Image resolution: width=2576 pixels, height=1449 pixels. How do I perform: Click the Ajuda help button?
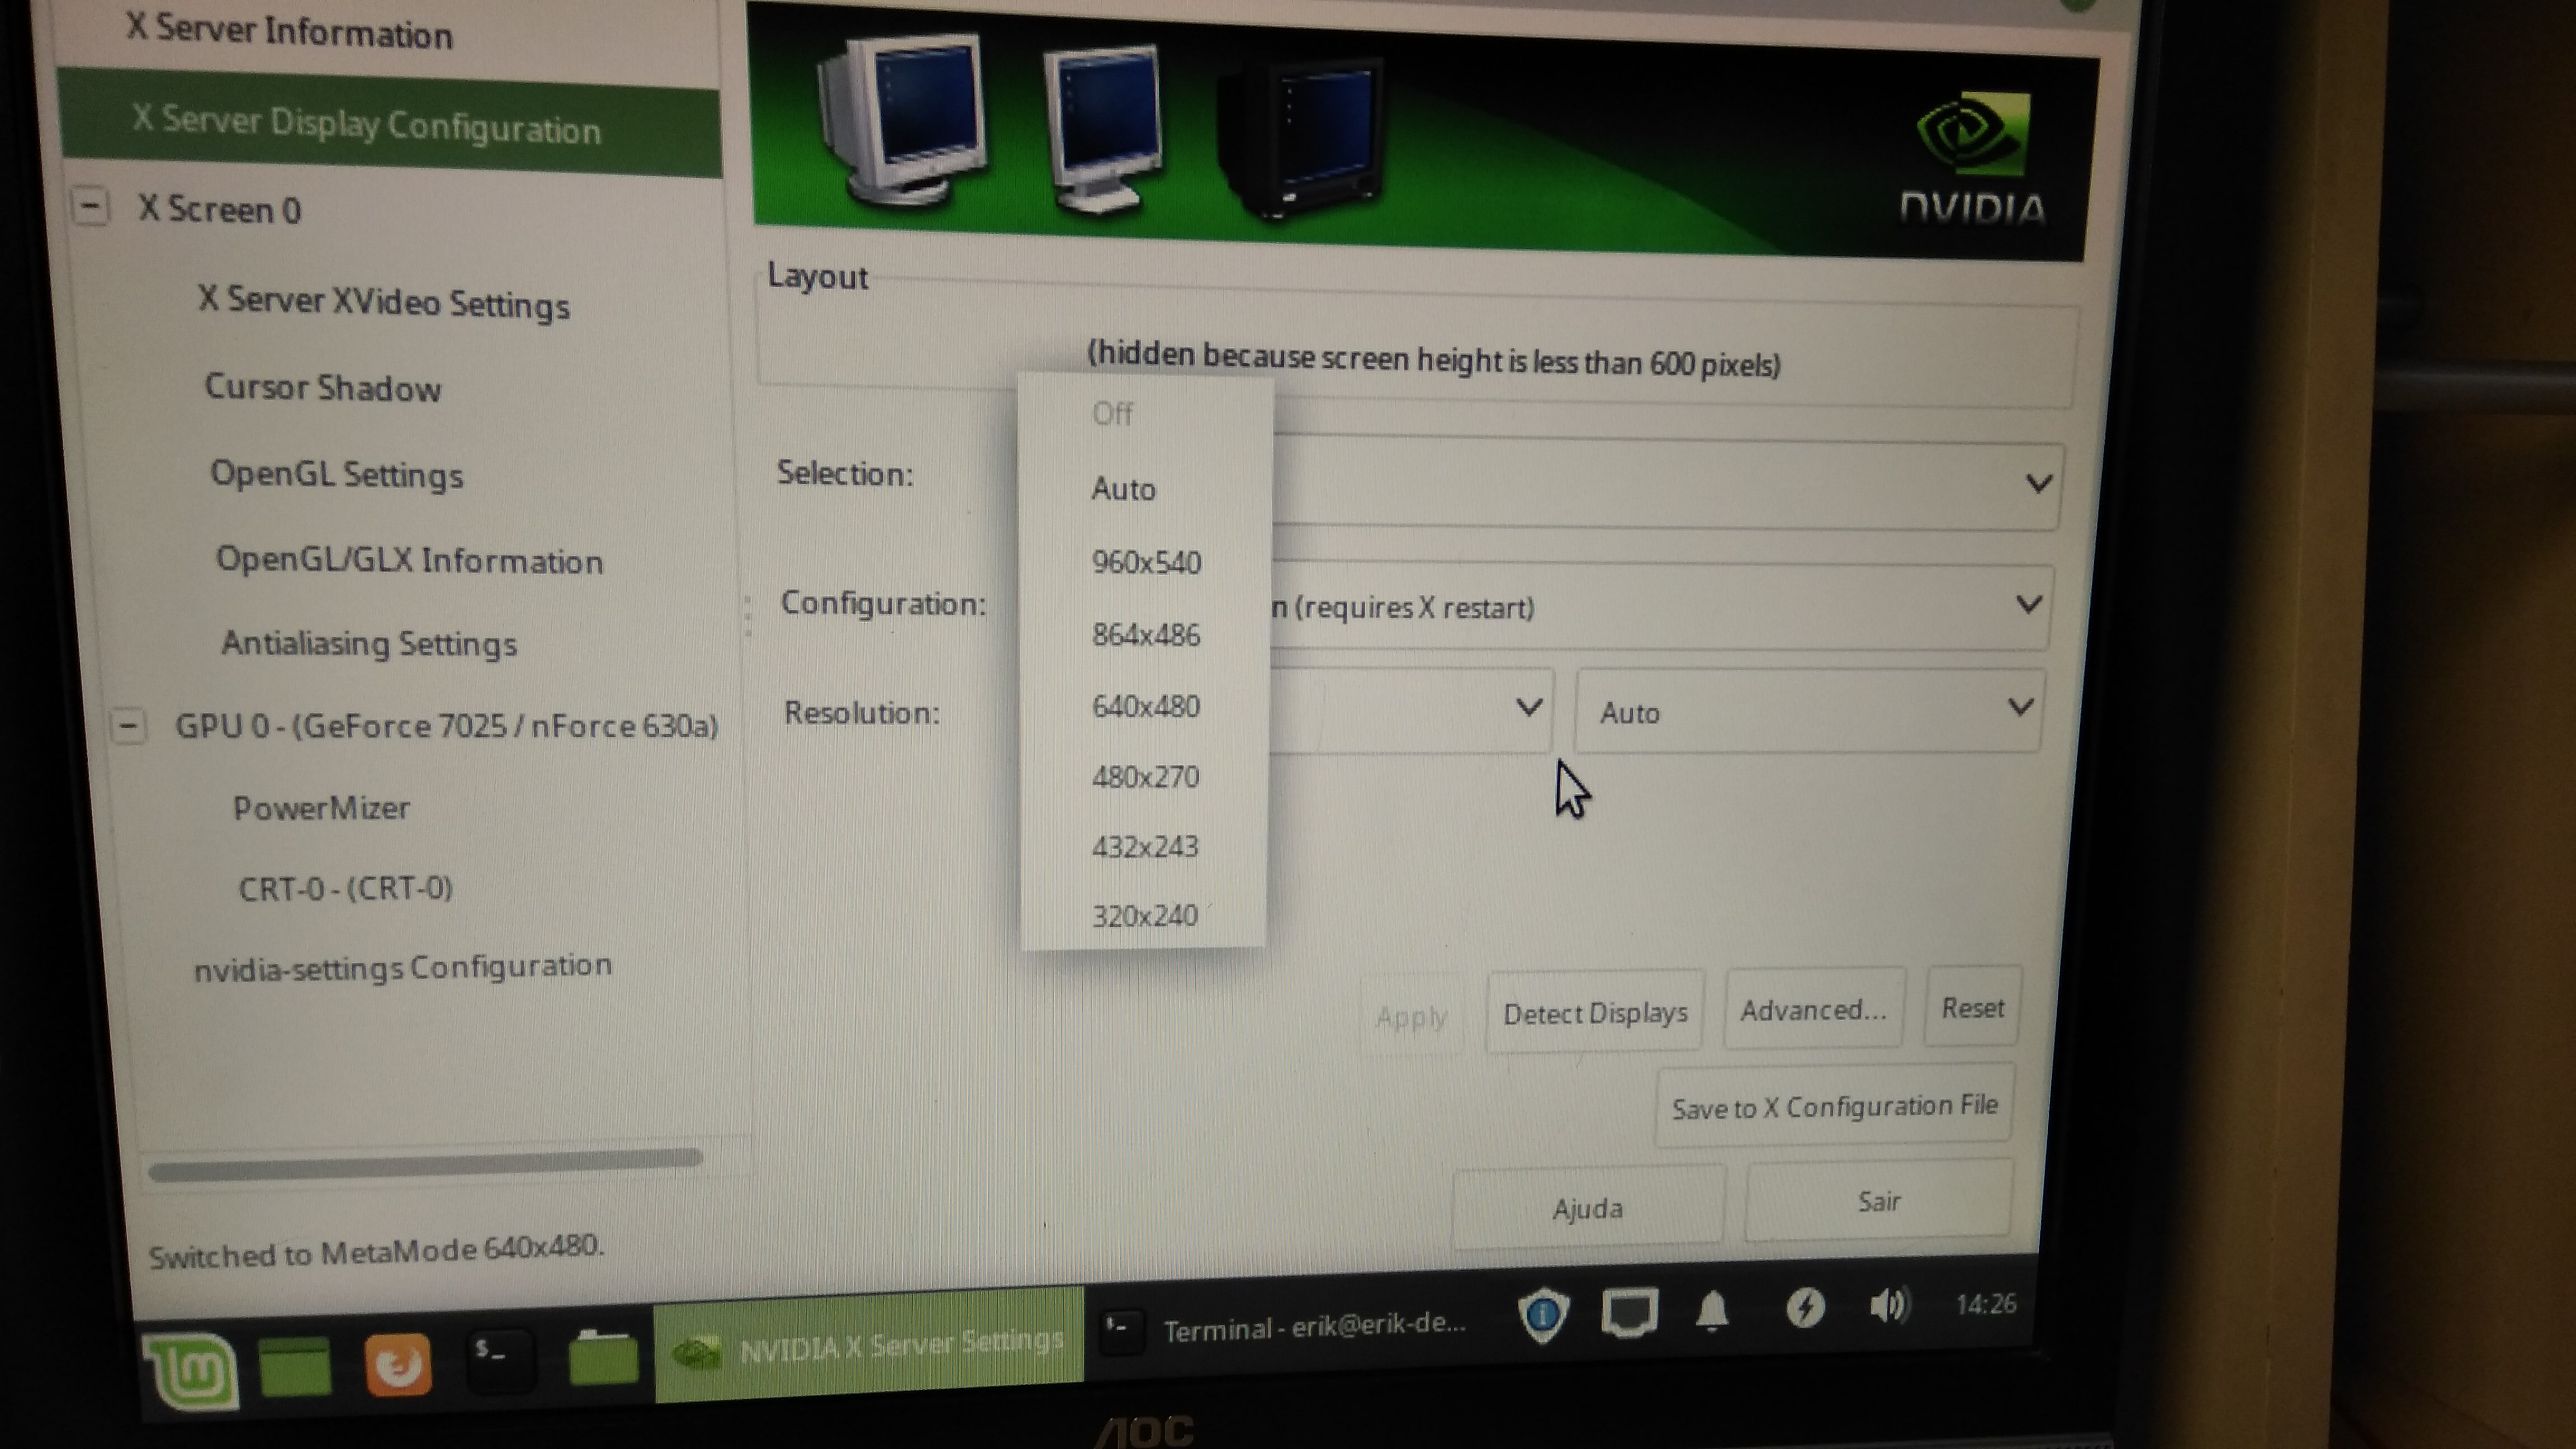pyautogui.click(x=1587, y=1208)
